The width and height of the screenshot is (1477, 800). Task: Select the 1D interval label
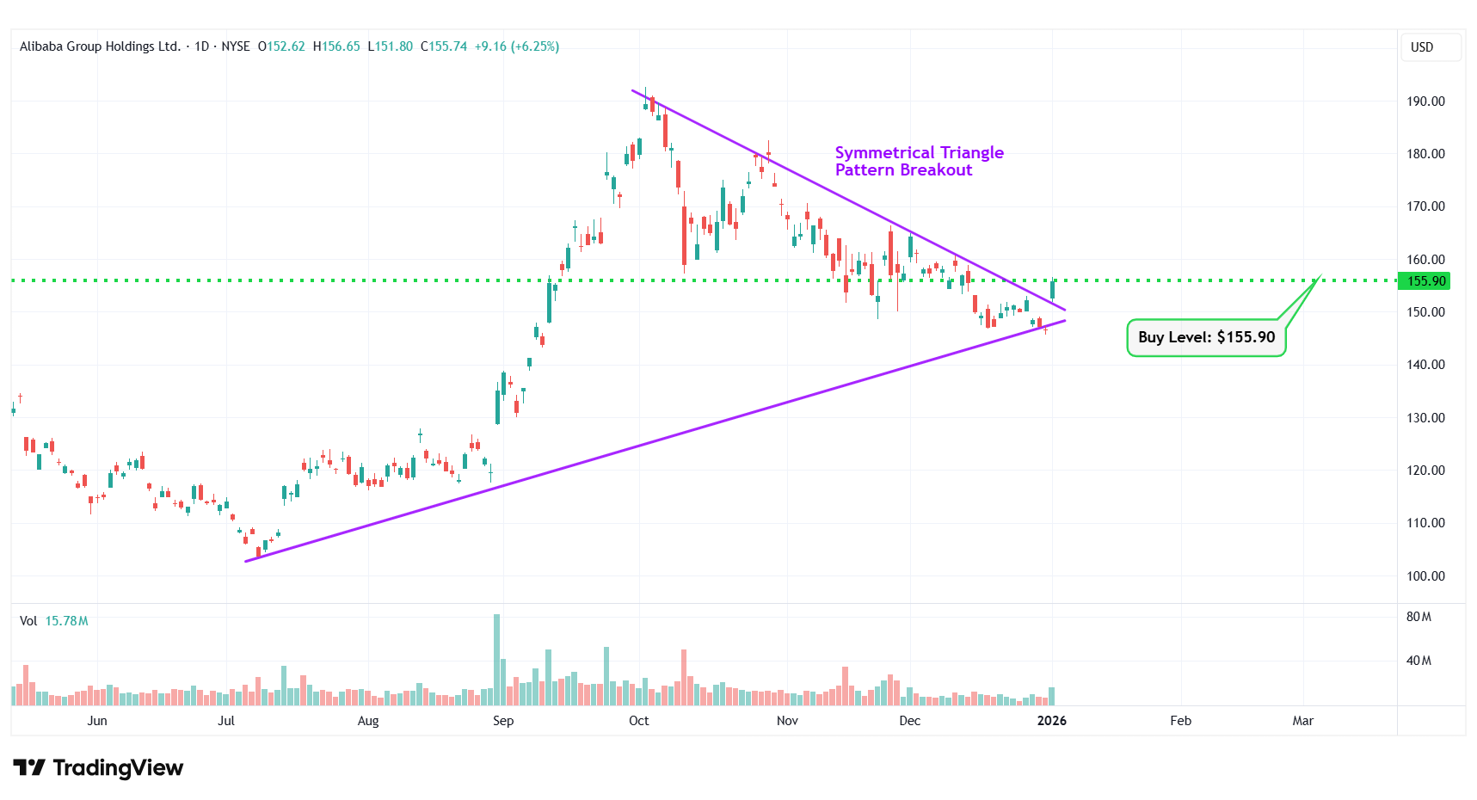click(x=201, y=46)
